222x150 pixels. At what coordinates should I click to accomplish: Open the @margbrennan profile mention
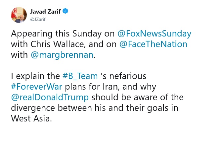coord(63,55)
